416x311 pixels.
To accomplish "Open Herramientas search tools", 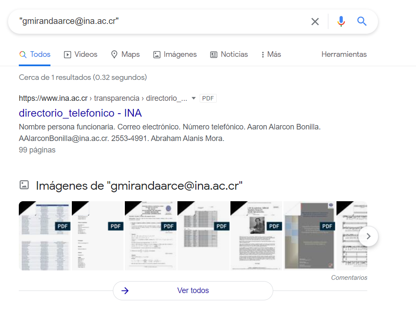I will 344,54.
